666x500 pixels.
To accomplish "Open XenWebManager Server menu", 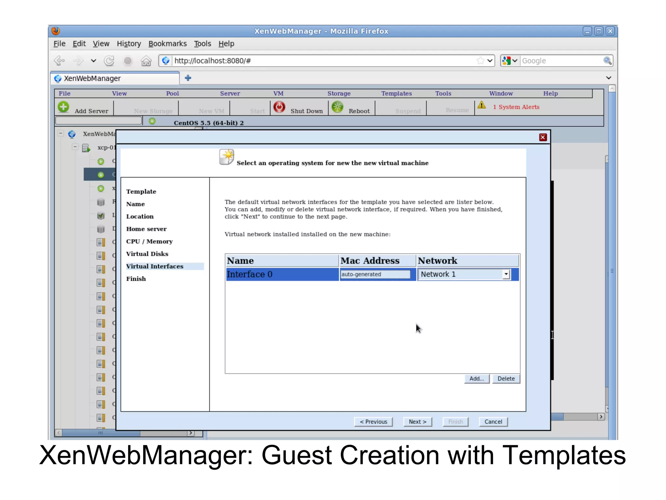I will (x=230, y=93).
